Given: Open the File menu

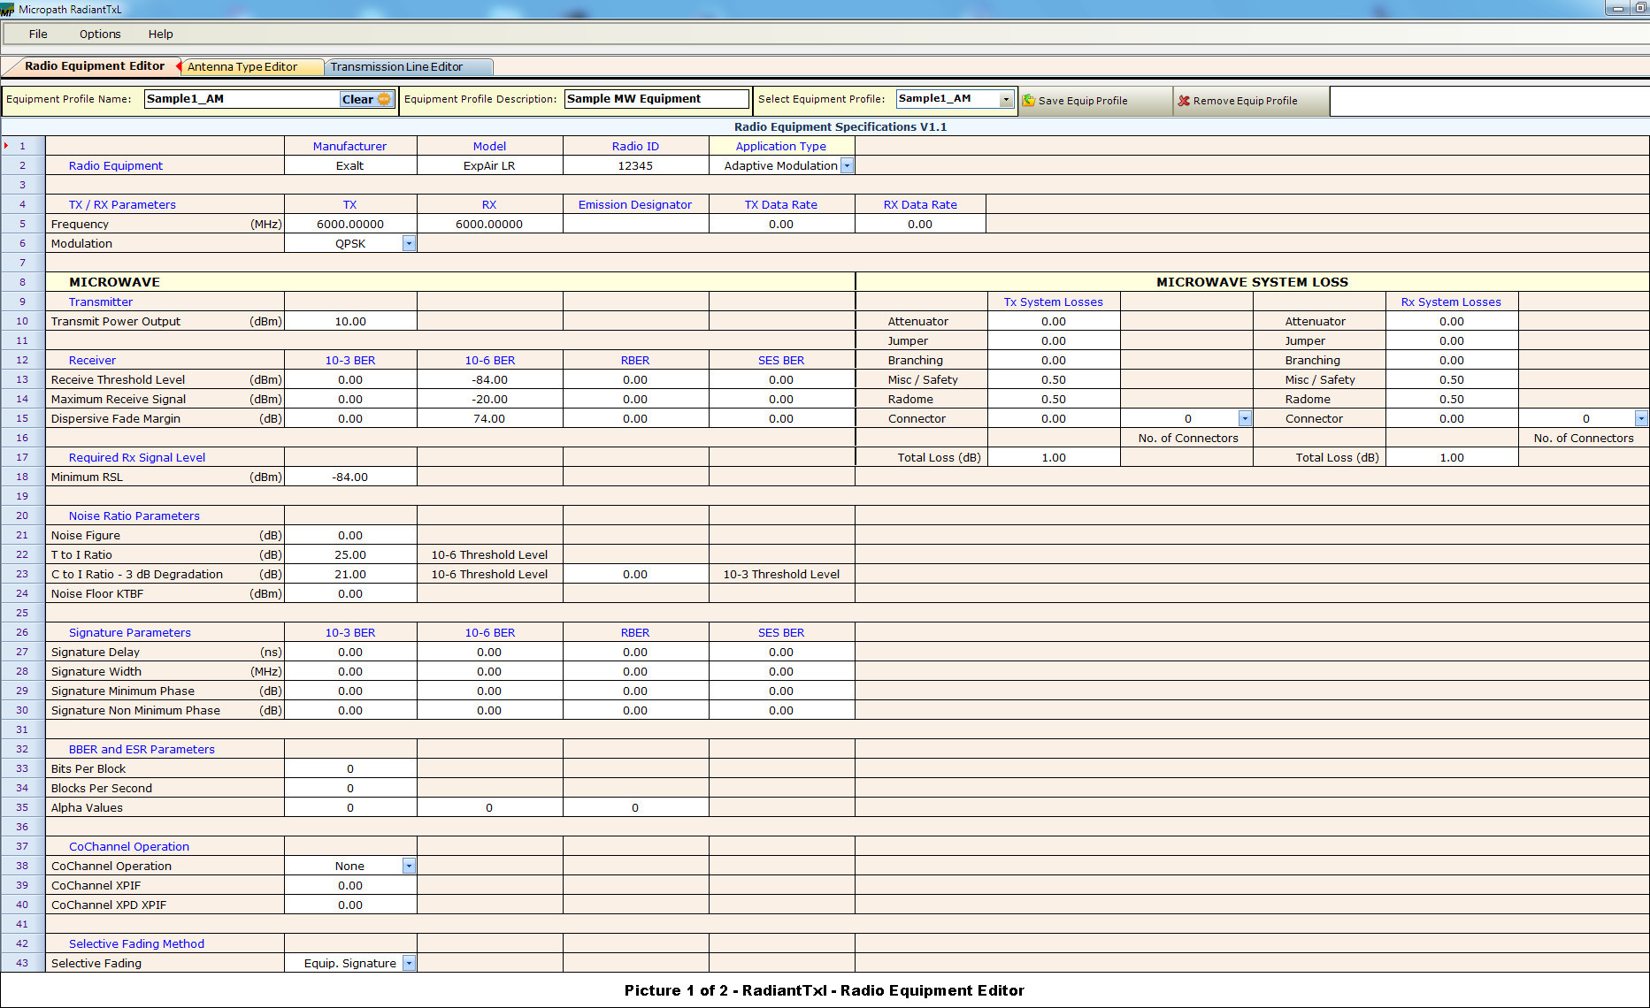Looking at the screenshot, I should pos(38,34).
